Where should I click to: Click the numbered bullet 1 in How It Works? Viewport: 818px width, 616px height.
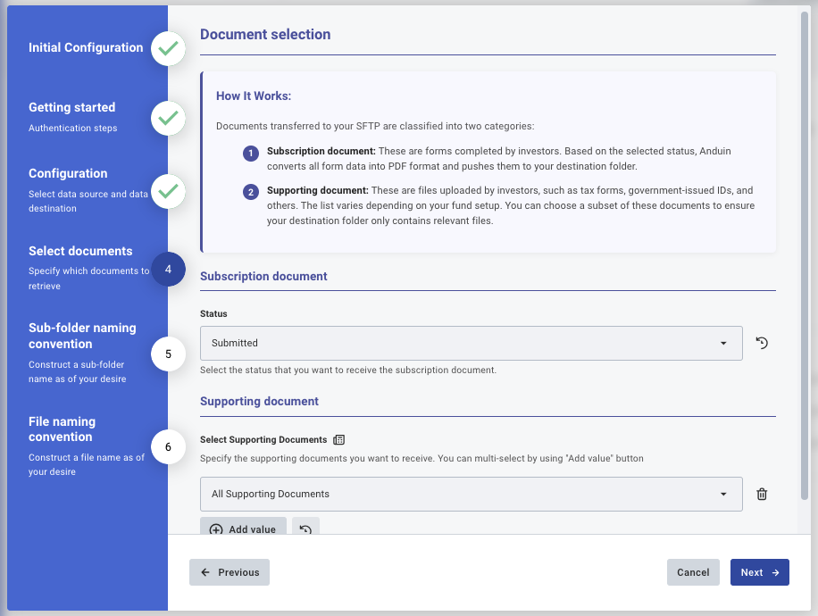(251, 153)
